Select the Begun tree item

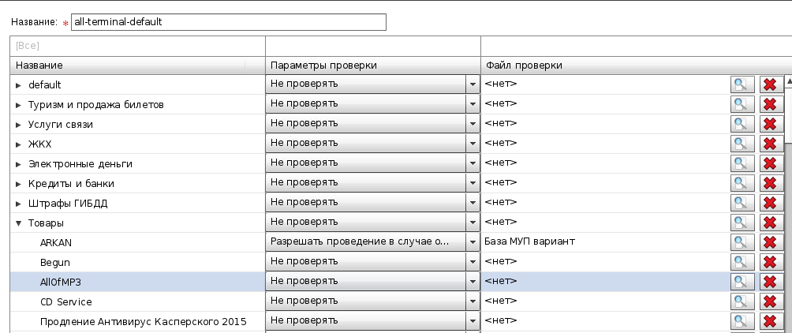pyautogui.click(x=55, y=263)
